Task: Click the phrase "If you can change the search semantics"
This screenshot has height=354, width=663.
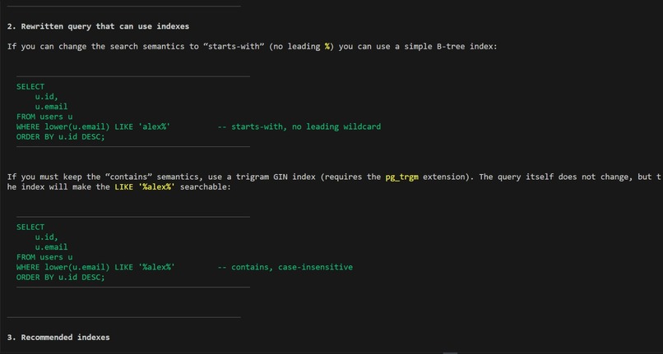Action: [x=95, y=47]
